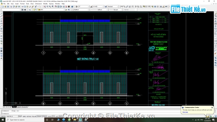217x122 pixels.
Task: Open the Help question mark icon
Action: click(x=72, y=6)
